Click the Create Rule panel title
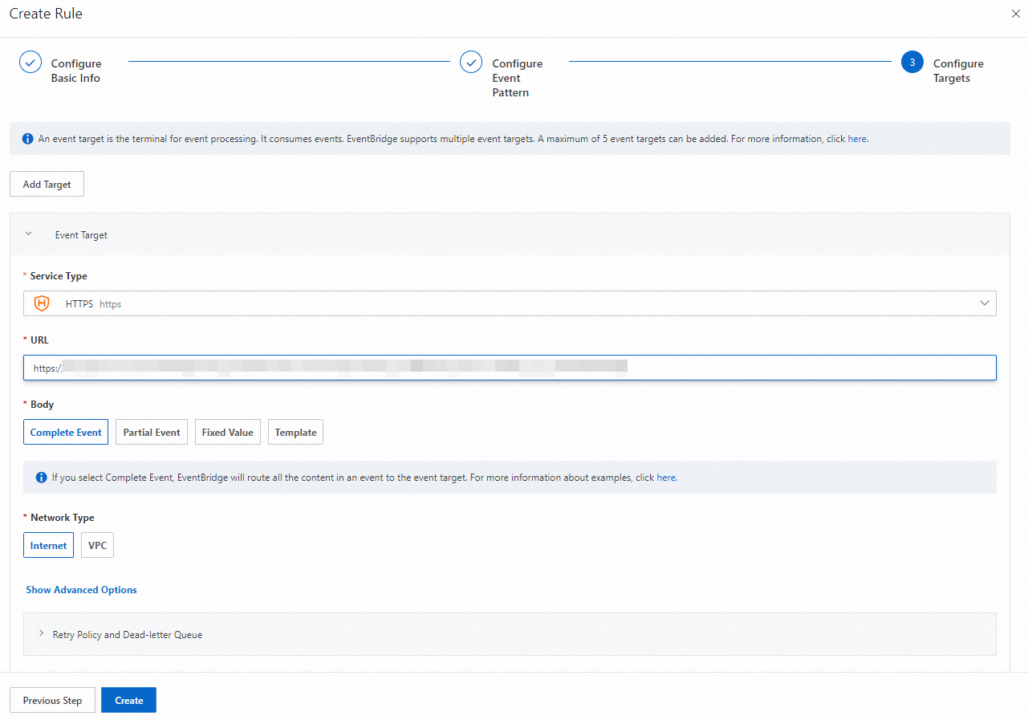 click(46, 14)
